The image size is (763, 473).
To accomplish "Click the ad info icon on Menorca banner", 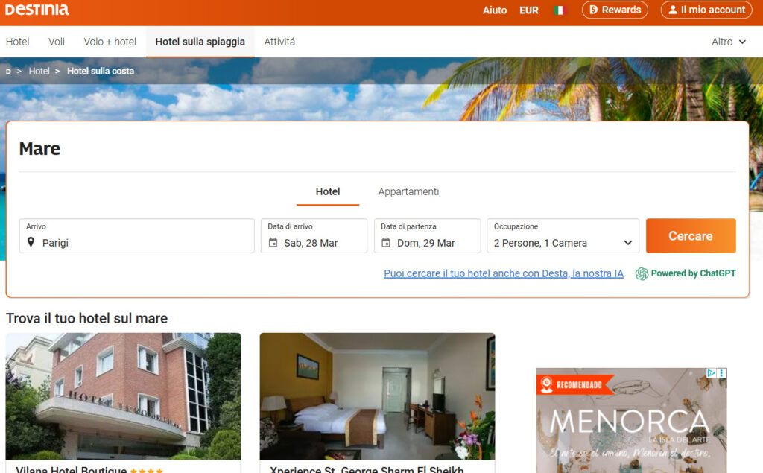I will point(712,373).
